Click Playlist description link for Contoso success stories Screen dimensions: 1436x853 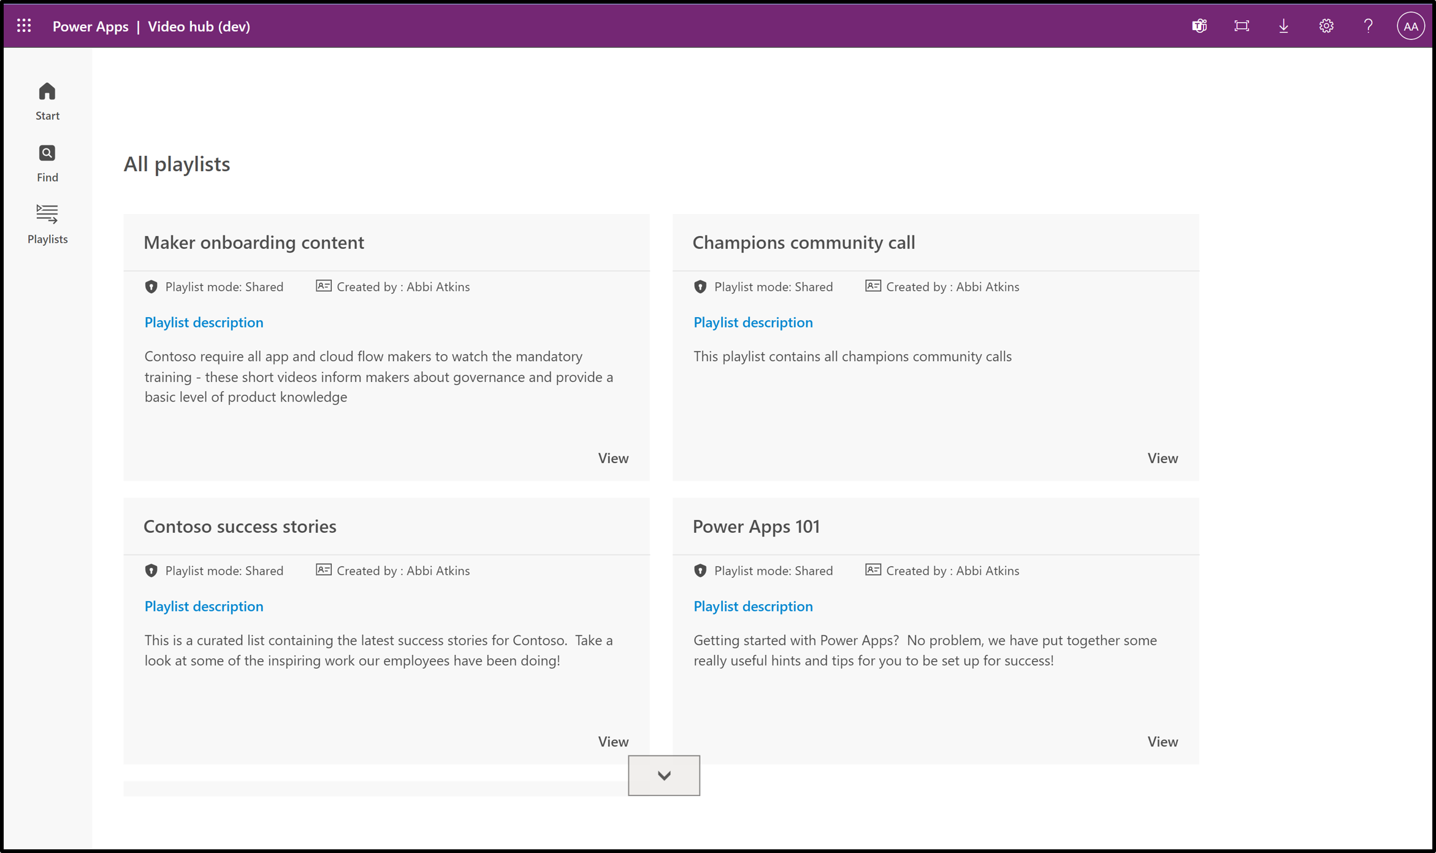tap(203, 606)
